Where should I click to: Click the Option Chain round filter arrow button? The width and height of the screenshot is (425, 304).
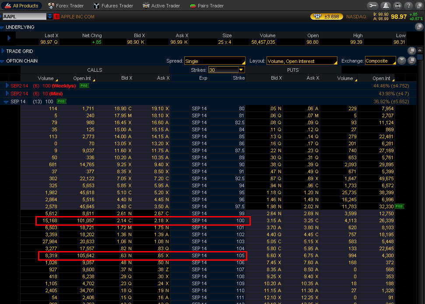(x=402, y=61)
